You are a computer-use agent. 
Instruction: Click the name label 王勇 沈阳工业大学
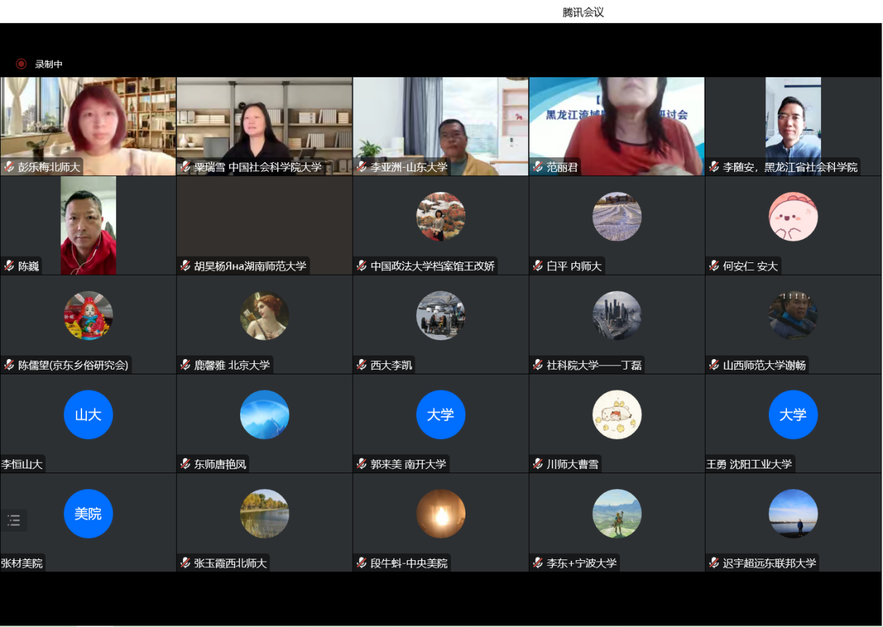pyautogui.click(x=749, y=464)
